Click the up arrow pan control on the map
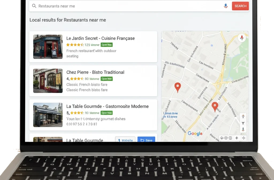This screenshot has height=180, width=274. [x=243, y=117]
